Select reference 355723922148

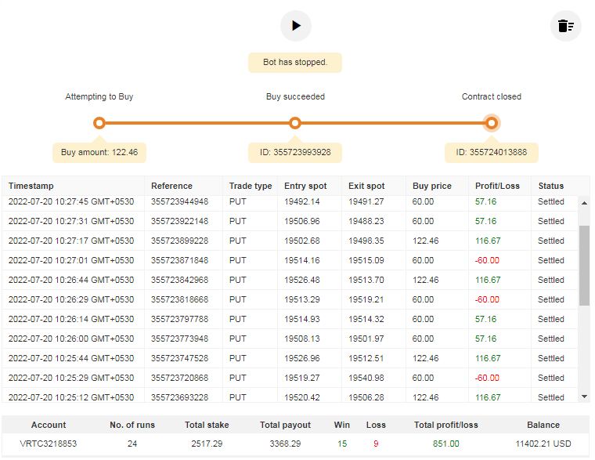click(x=179, y=221)
